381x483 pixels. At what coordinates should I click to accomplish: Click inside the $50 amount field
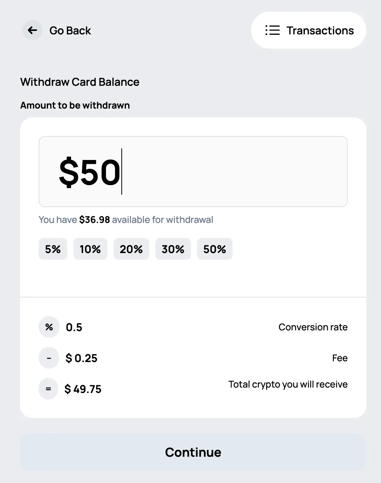pos(193,172)
